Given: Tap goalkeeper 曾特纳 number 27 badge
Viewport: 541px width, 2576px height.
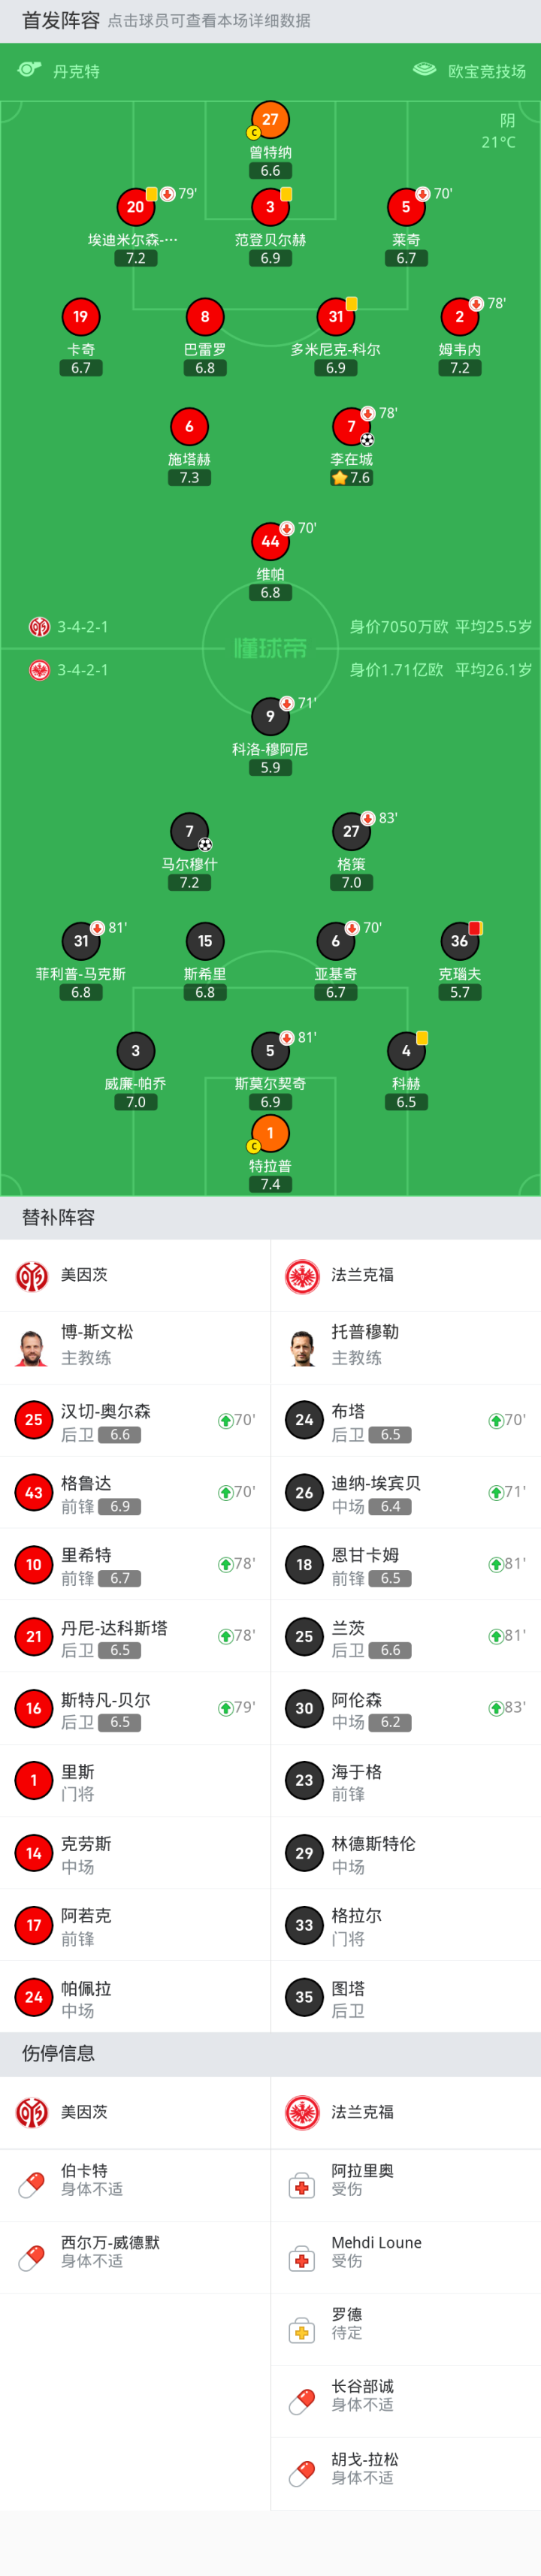Looking at the screenshot, I should click(x=270, y=120).
